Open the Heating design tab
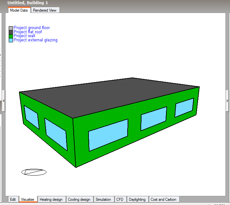Viewport: 230px width, 205px height. pos(51,200)
